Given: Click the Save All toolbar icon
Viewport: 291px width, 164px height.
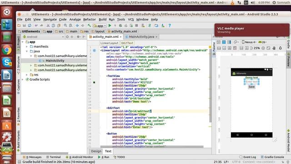Looking at the screenshot, I should (x=24, y=26).
